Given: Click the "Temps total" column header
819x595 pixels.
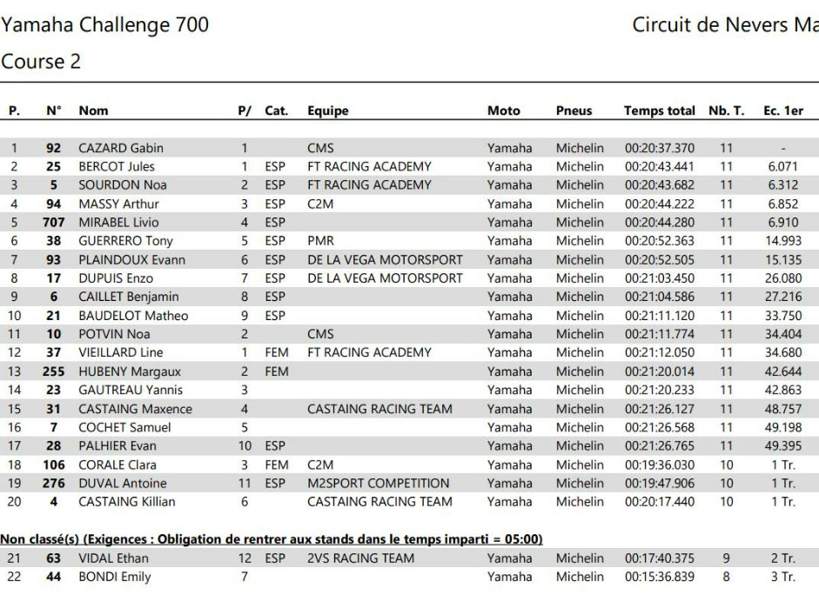Looking at the screenshot, I should (x=659, y=110).
